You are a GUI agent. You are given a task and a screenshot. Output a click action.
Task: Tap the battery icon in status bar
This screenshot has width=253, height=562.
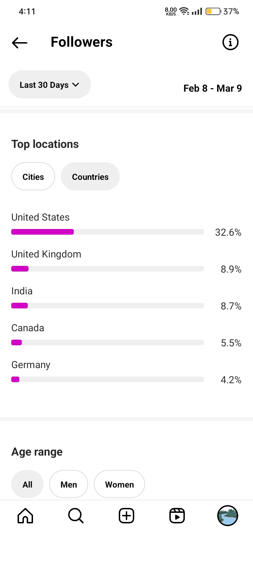point(213,12)
